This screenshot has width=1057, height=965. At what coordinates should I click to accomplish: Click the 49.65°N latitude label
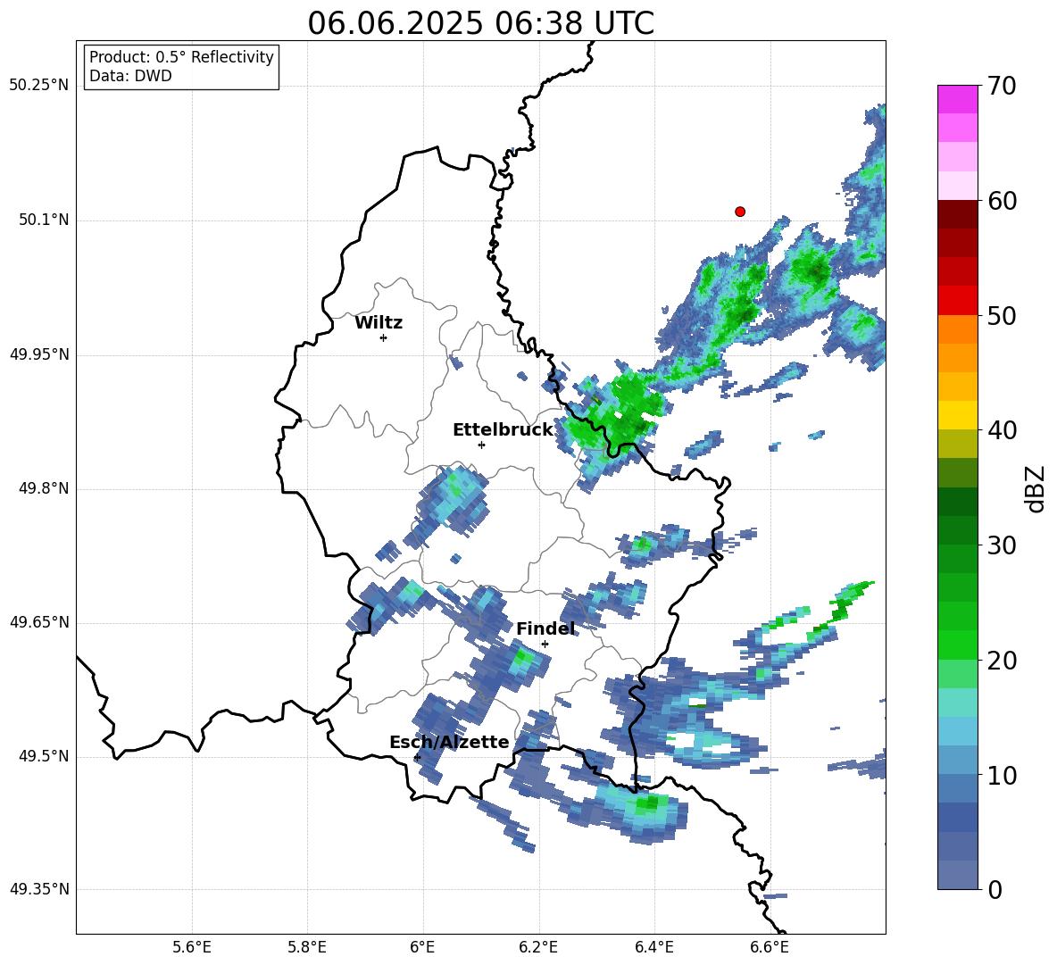(39, 621)
